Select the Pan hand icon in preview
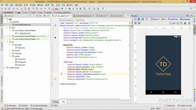 pos(185,23)
